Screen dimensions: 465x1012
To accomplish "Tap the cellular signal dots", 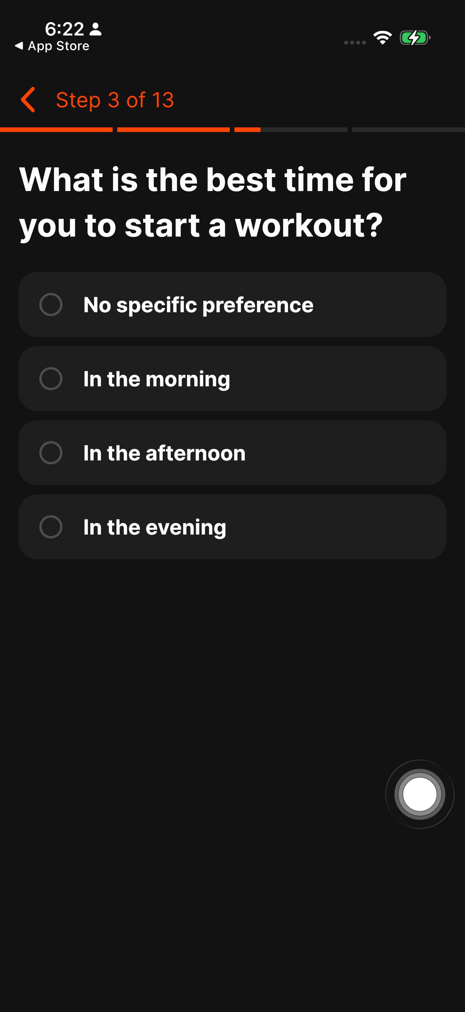I will [x=355, y=42].
